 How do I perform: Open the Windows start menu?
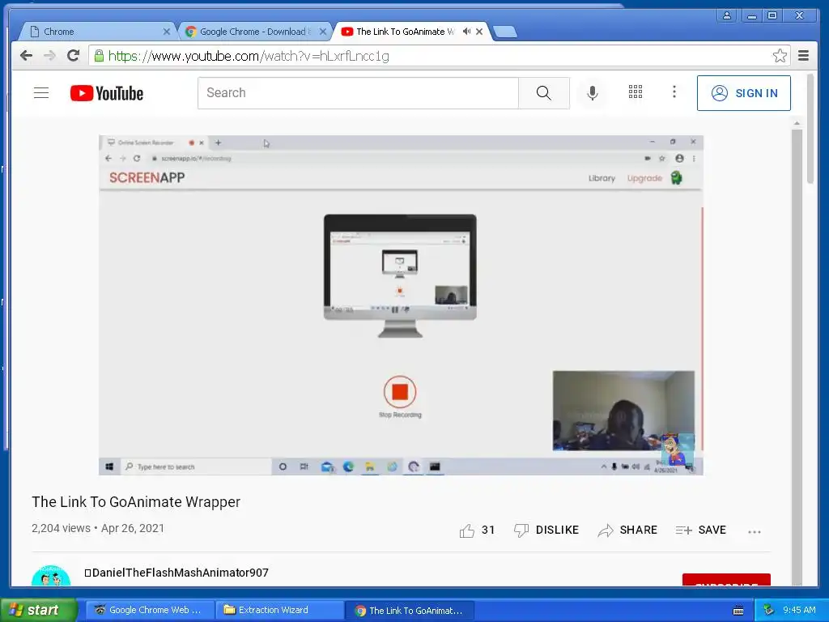click(39, 610)
